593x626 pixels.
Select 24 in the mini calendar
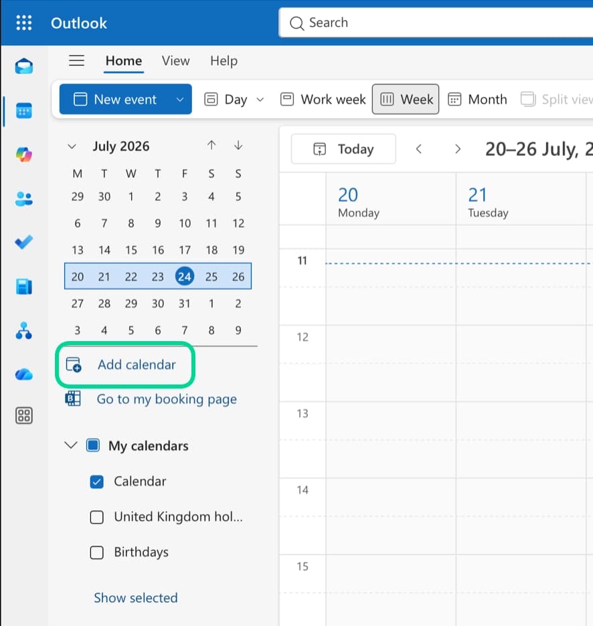pyautogui.click(x=185, y=276)
